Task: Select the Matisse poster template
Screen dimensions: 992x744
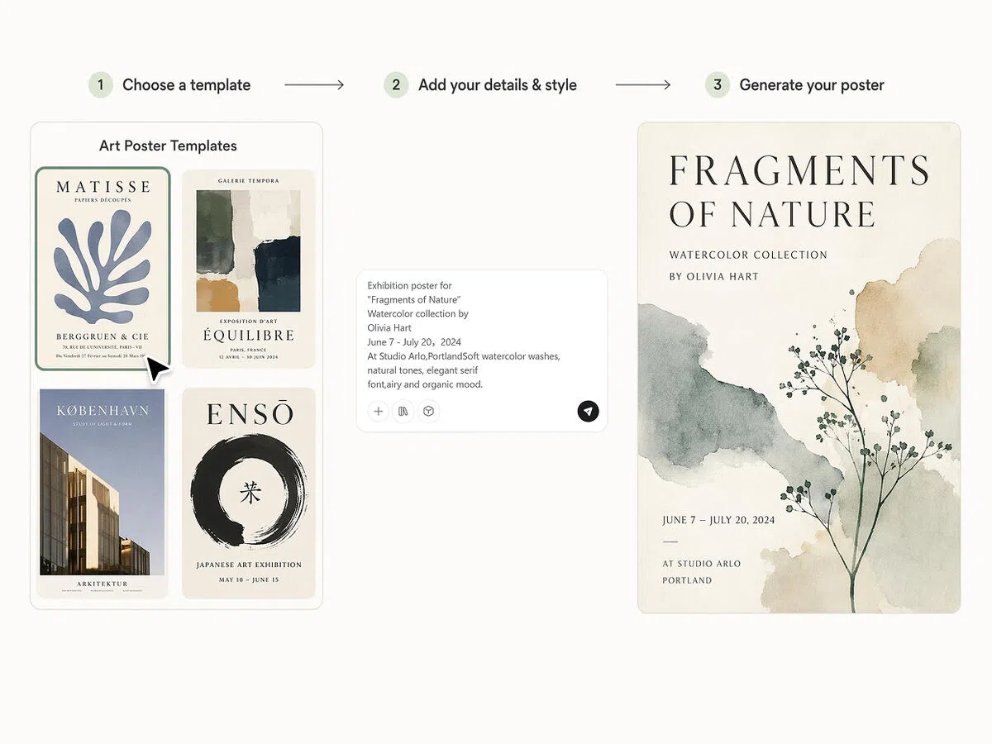Action: (103, 269)
